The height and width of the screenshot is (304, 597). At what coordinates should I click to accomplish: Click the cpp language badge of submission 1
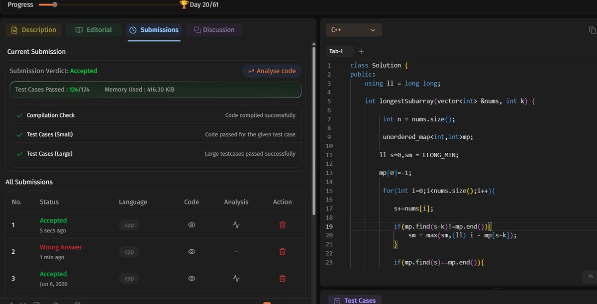(129, 225)
